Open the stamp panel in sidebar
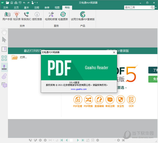This screenshot has width=158, height=143. click(4, 67)
